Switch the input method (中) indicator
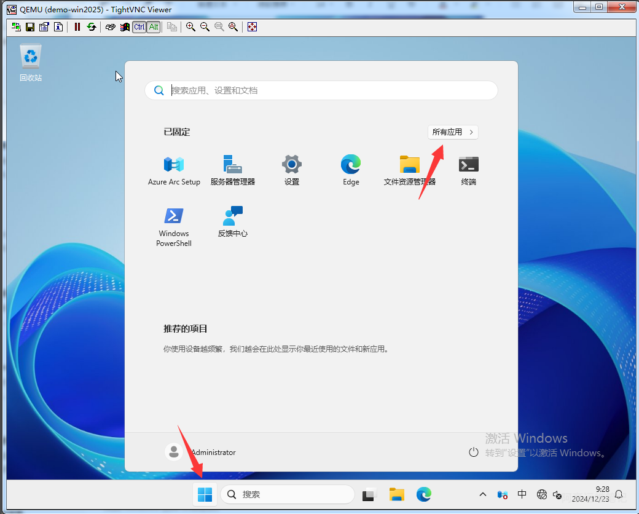This screenshot has width=639, height=514. (522, 494)
